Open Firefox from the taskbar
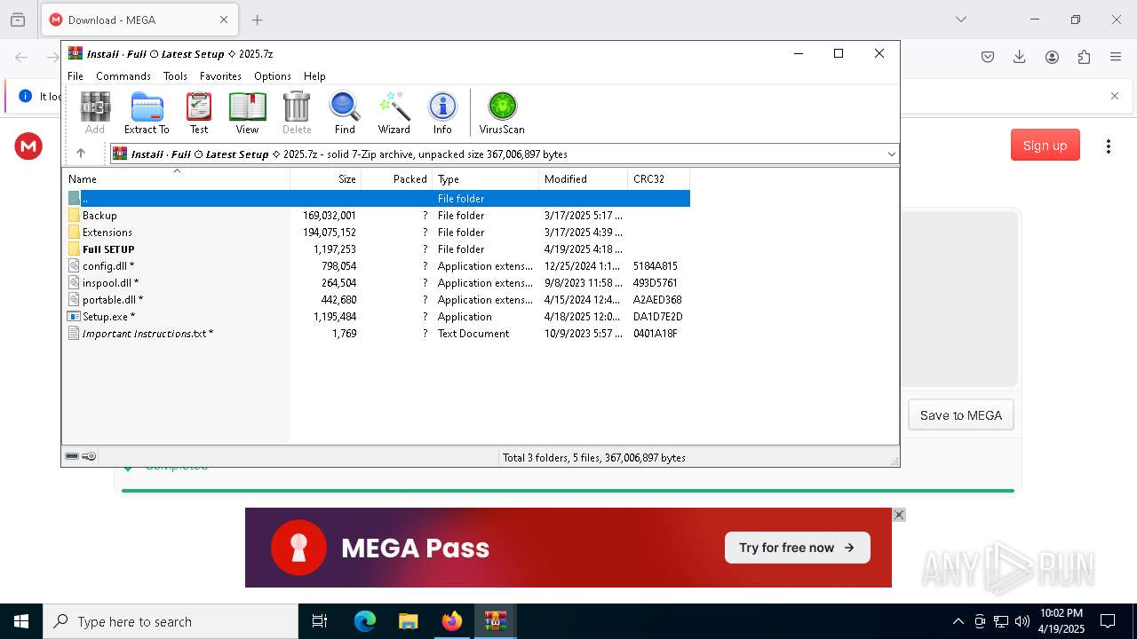Viewport: 1137px width, 639px height. pyautogui.click(x=452, y=621)
